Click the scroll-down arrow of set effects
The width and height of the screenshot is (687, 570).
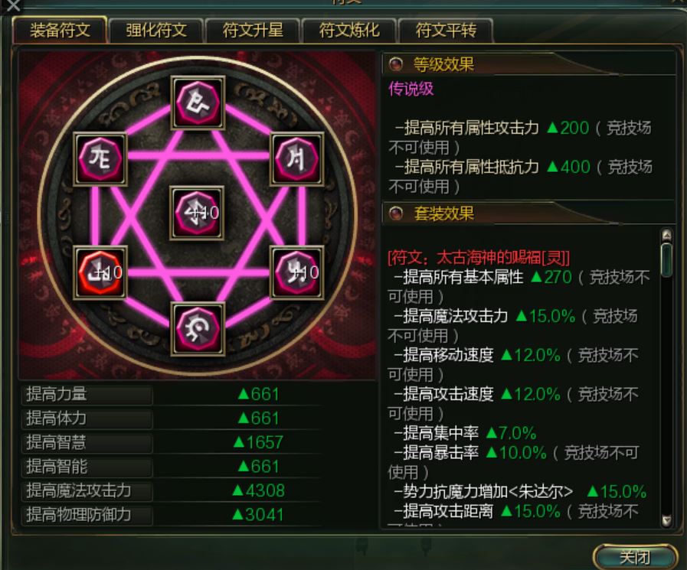click(667, 520)
